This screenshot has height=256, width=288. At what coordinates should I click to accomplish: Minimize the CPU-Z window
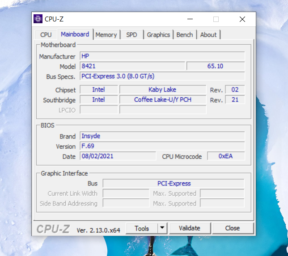pos(190,19)
